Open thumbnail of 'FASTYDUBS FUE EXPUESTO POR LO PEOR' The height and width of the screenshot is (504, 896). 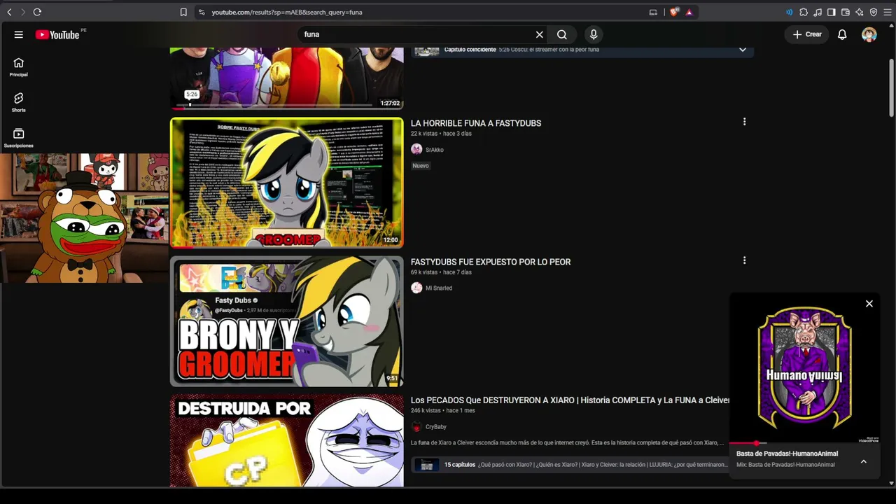pyautogui.click(x=287, y=321)
